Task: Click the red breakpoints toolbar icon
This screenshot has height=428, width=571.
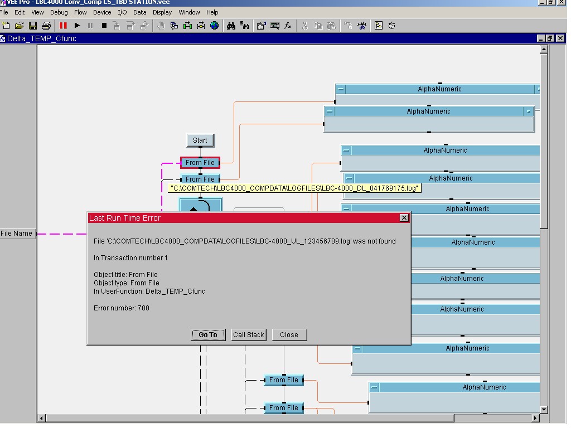Action: pos(63,26)
